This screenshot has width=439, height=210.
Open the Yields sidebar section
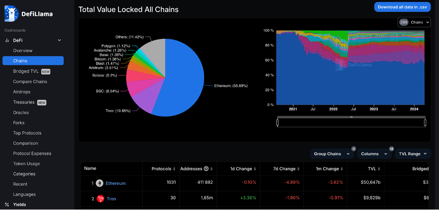click(19, 204)
